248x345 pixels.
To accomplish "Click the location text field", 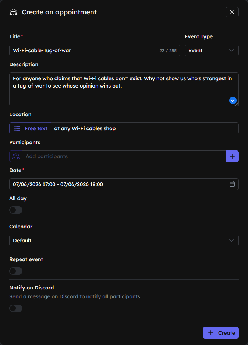I will click(145, 128).
